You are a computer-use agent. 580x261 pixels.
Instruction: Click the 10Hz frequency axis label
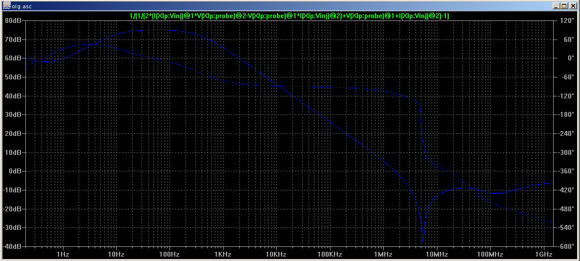tap(116, 254)
